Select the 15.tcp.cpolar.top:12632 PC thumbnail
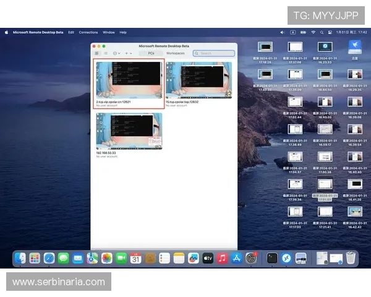 tap(198, 80)
